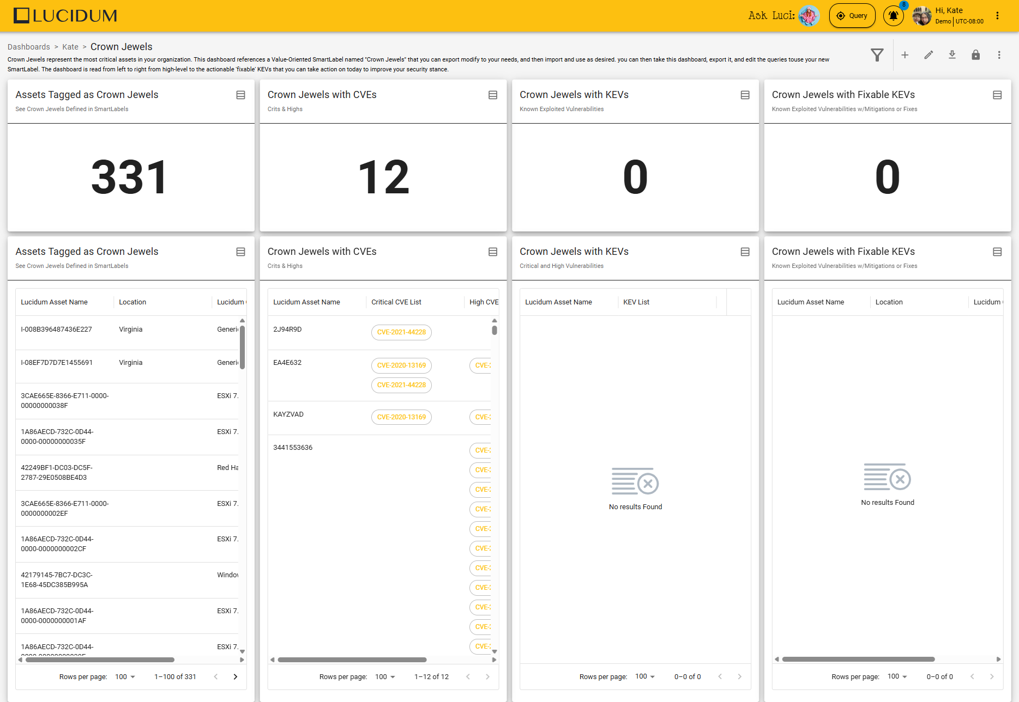
Task: Select asset row 3441553636
Action: 293,448
